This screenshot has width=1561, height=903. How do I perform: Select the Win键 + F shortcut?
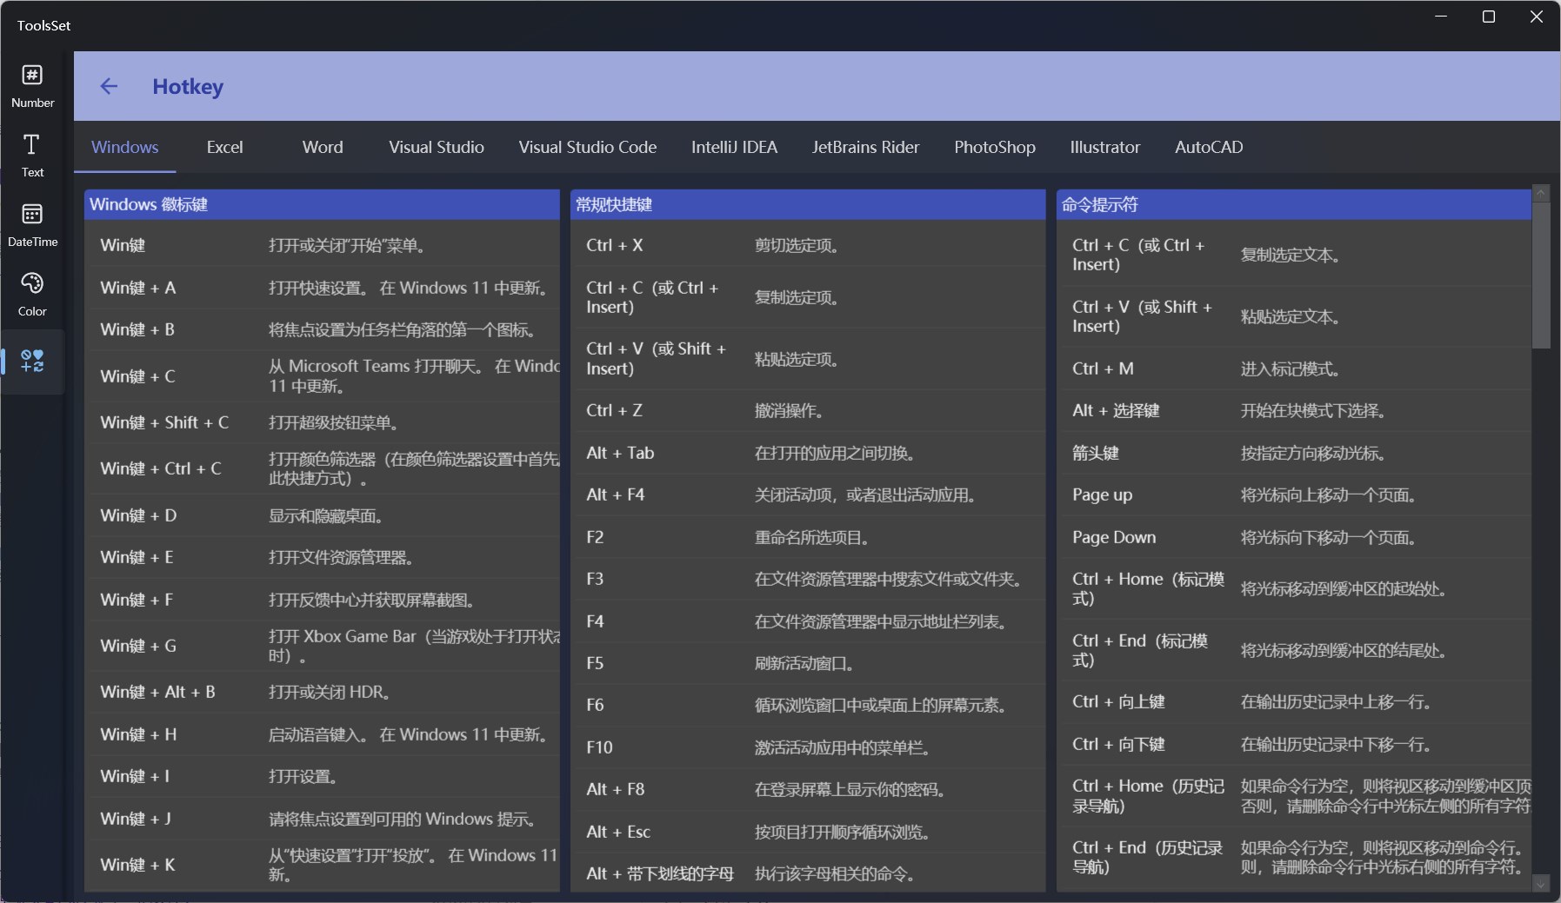(324, 600)
